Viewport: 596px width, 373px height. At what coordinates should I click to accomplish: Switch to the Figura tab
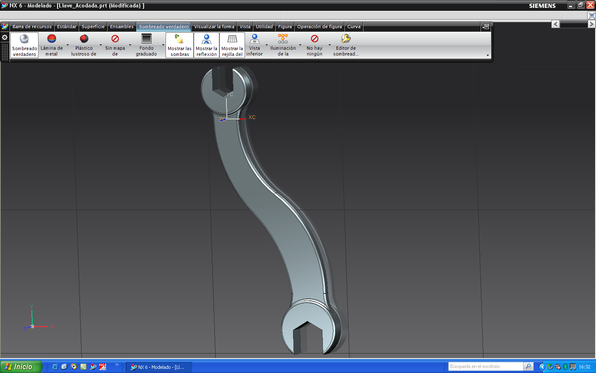click(x=285, y=27)
